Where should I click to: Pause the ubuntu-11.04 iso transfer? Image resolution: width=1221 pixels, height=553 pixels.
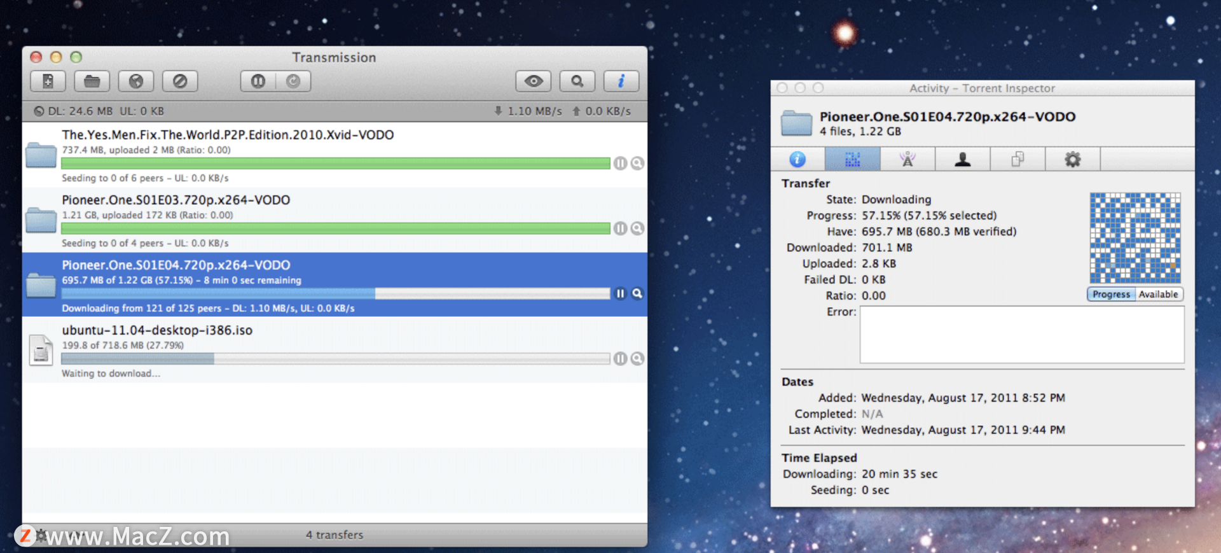click(621, 359)
